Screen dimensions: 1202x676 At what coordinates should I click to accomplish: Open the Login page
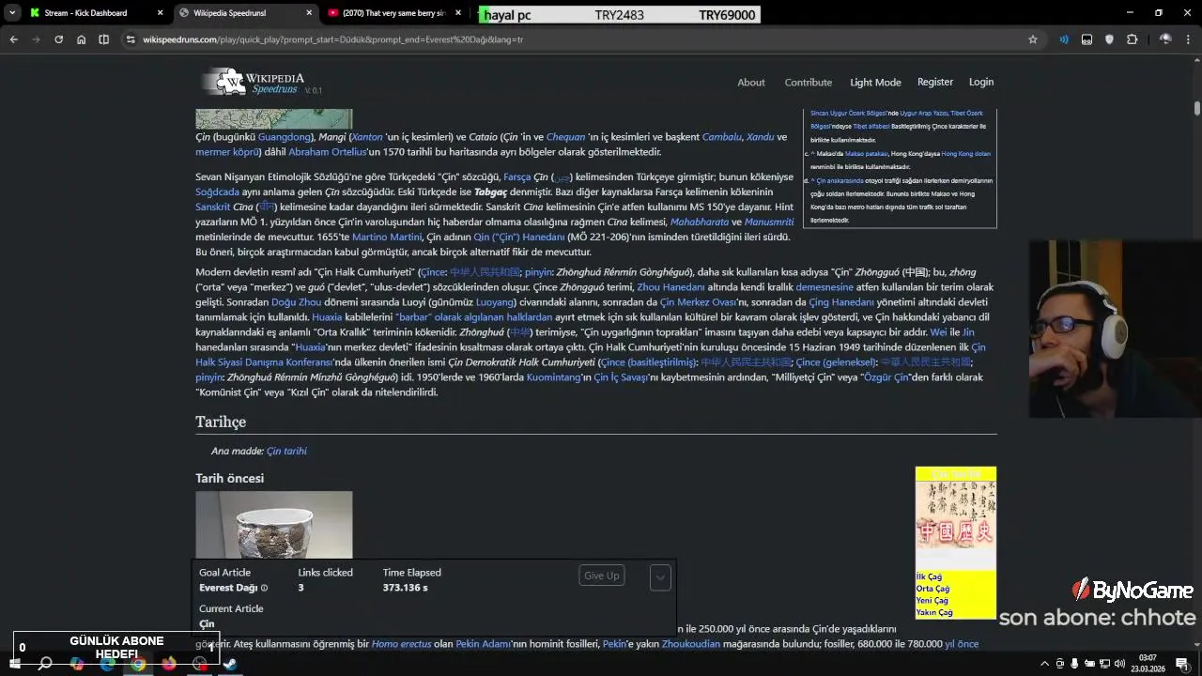(x=981, y=83)
